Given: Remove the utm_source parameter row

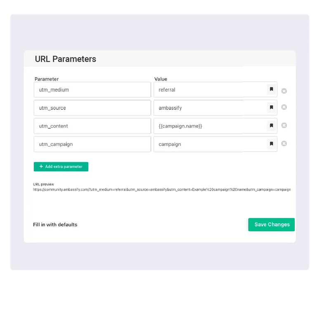Looking at the screenshot, I should pyautogui.click(x=284, y=107).
